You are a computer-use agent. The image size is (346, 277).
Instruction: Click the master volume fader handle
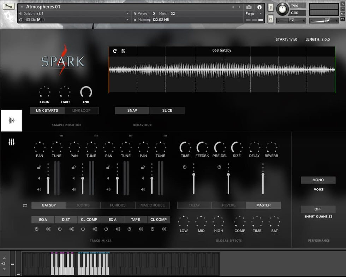coord(263,175)
